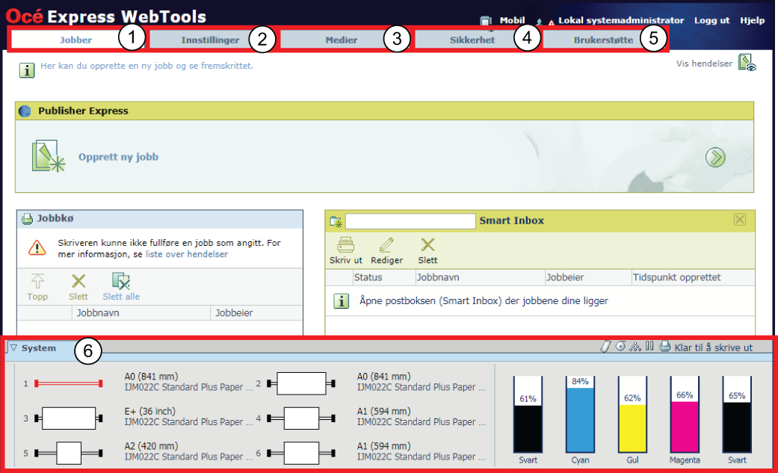This screenshot has width=778, height=473.
Task: Click the Jobbnavn column header in Smart Inbox
Action: point(438,277)
